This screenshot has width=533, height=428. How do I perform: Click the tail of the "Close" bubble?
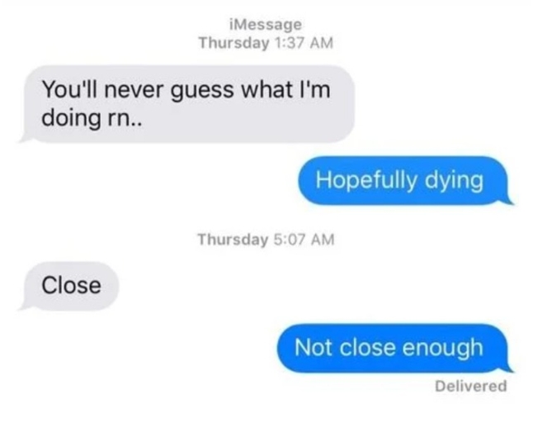point(26,306)
